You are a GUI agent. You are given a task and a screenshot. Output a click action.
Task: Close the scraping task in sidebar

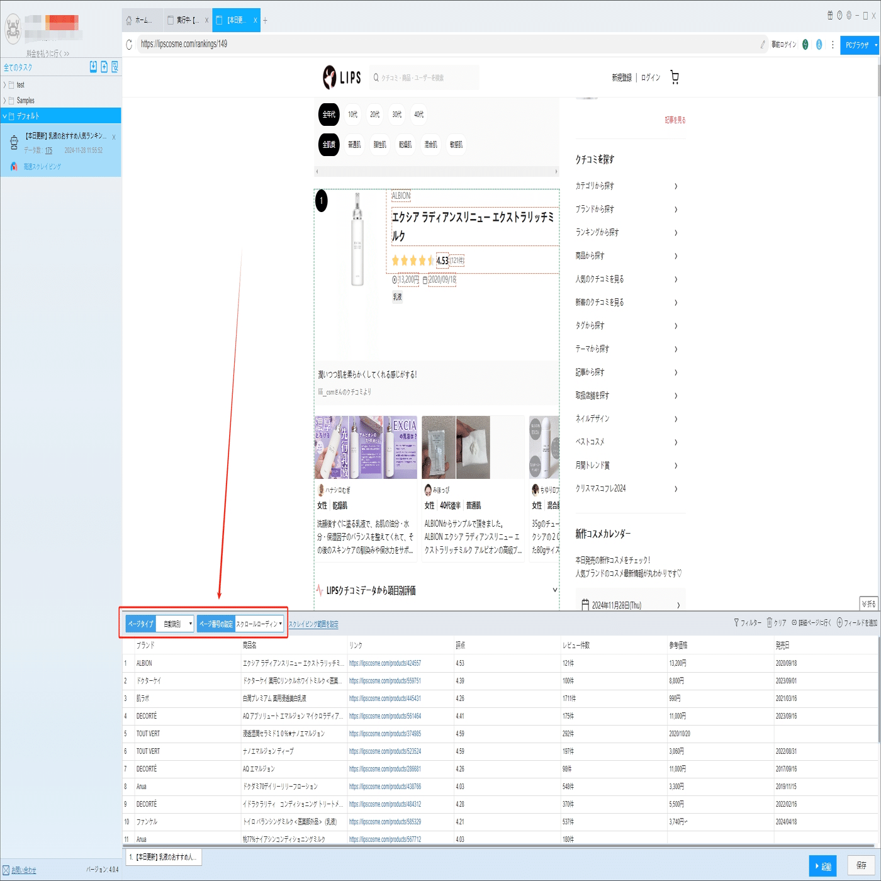114,137
